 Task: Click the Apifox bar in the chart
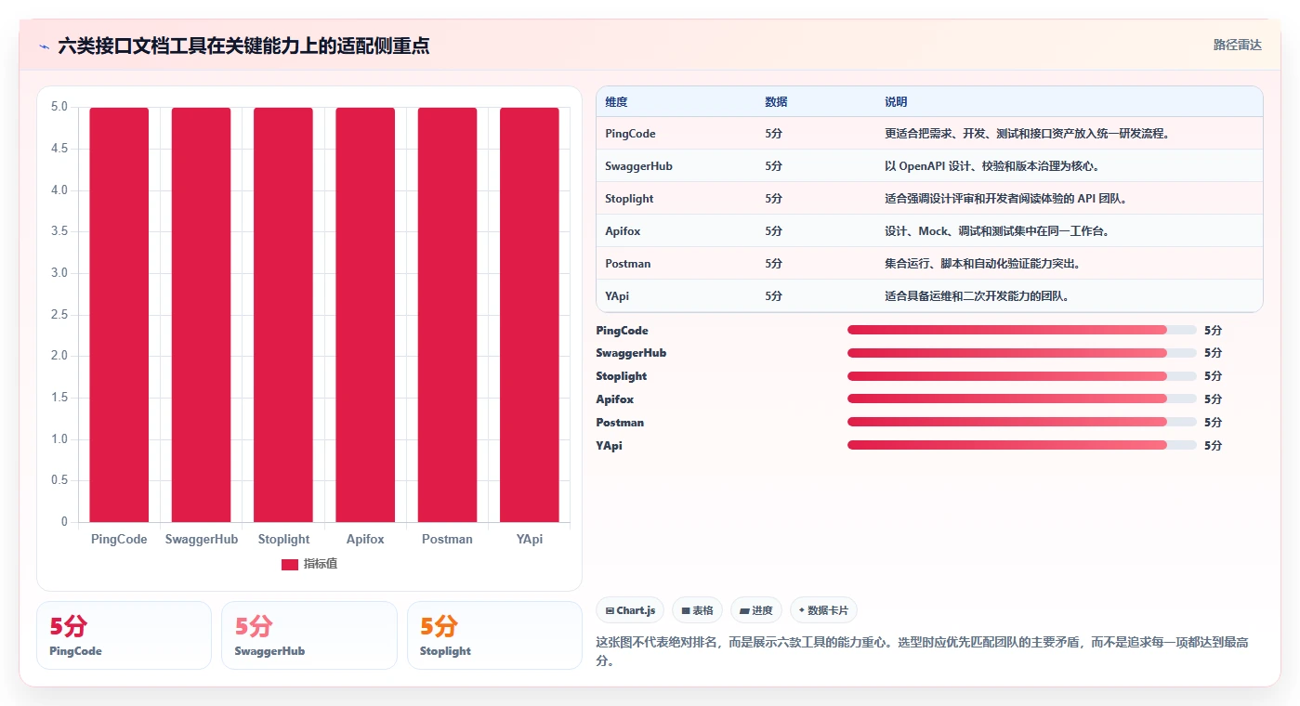click(365, 315)
